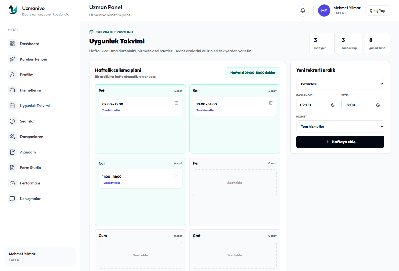This screenshot has width=399, height=271.
Task: Remove the Car 11:00 - 15:00 slot
Action: point(177,175)
